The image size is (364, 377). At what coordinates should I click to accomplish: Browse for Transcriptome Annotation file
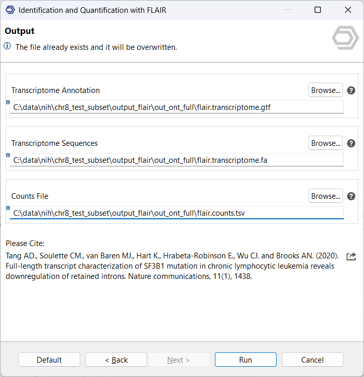tap(325, 90)
